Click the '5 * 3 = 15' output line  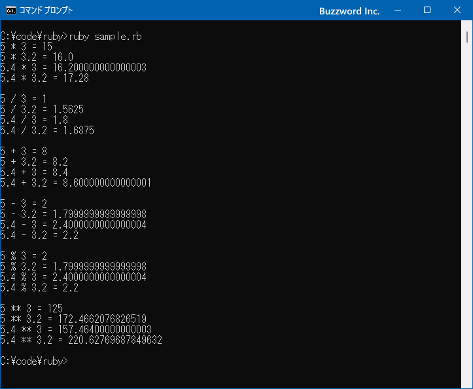coord(26,46)
